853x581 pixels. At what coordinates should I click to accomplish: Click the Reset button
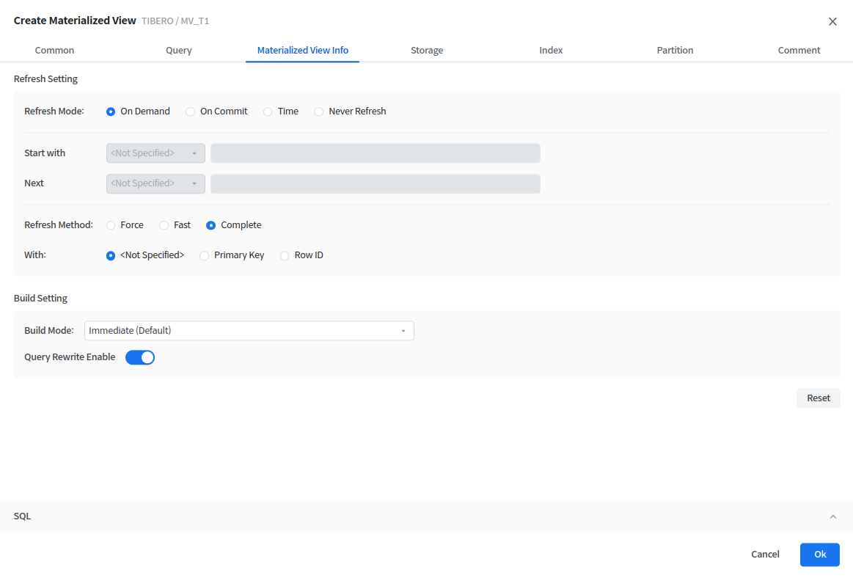[x=818, y=398]
